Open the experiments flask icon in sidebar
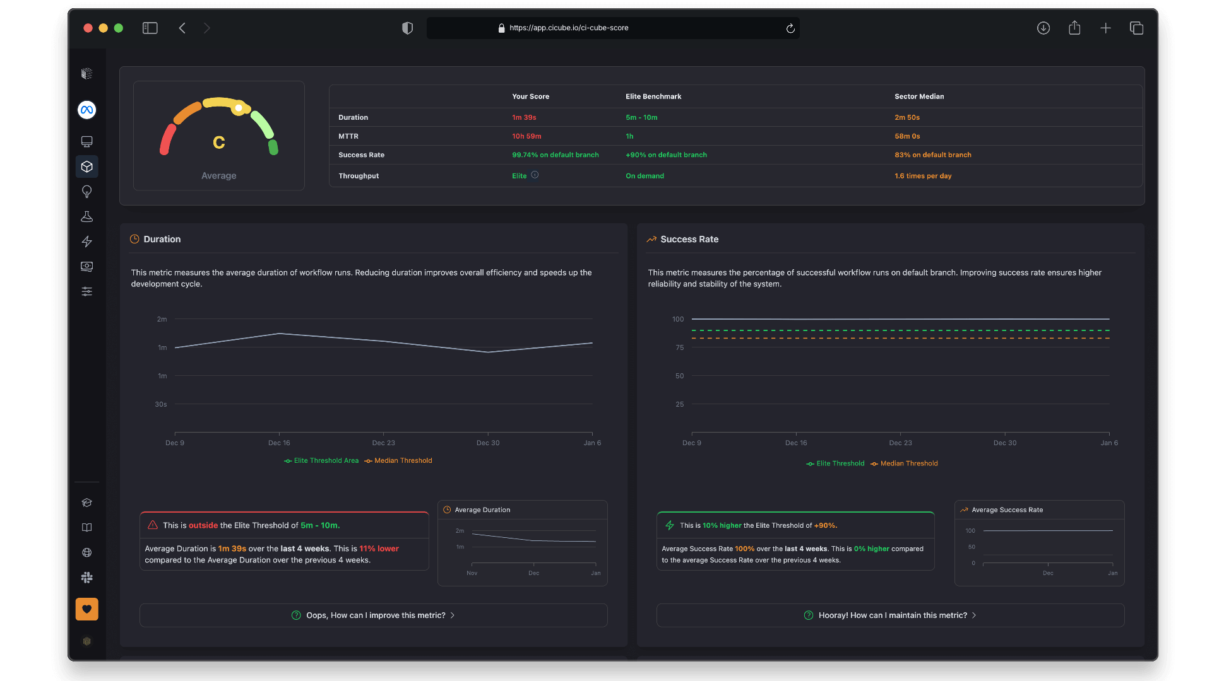 coord(86,216)
